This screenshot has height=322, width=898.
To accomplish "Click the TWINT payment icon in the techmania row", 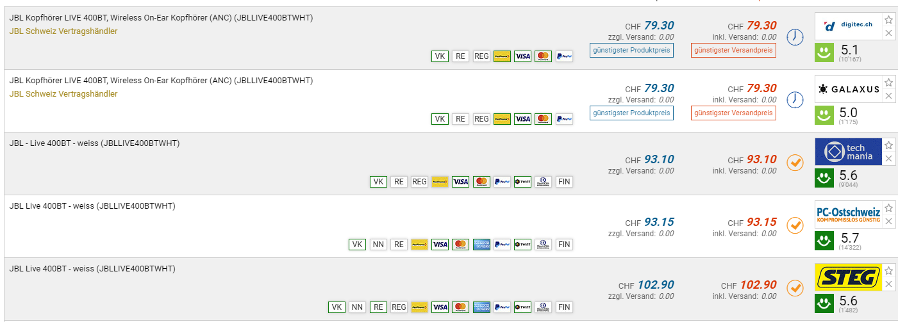I will 522,182.
